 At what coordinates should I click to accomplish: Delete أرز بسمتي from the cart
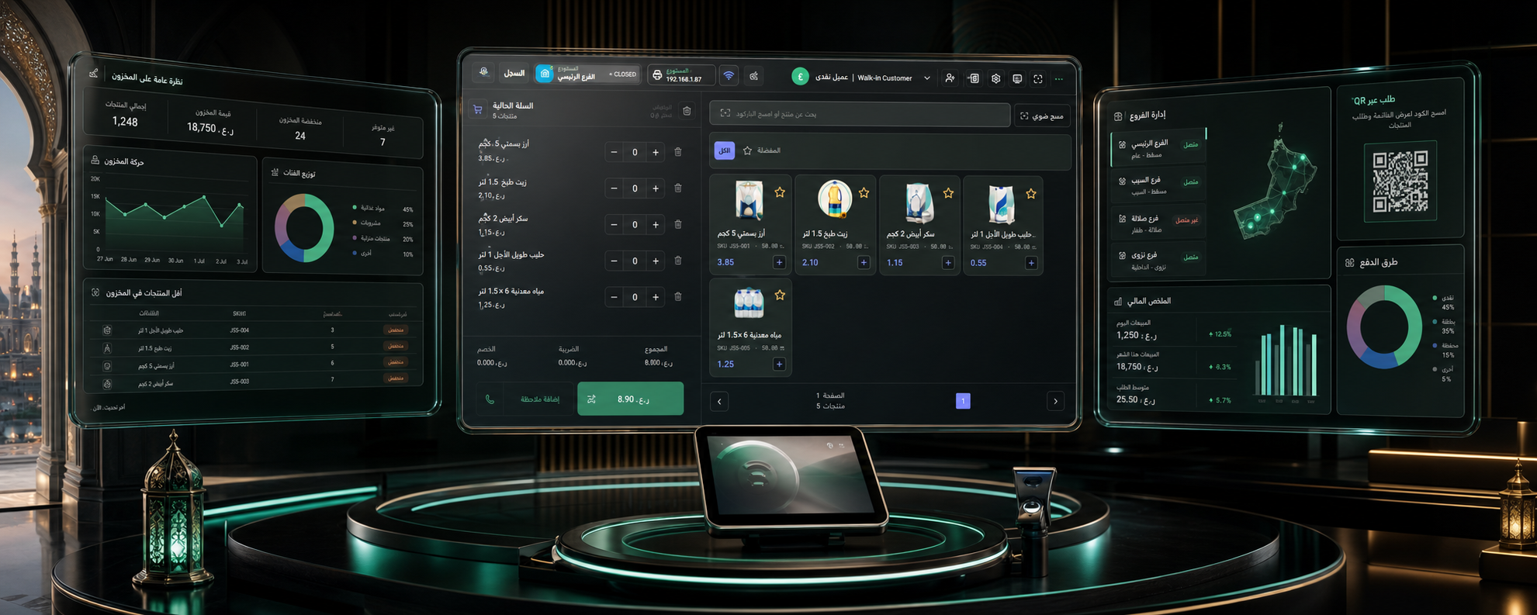[678, 152]
